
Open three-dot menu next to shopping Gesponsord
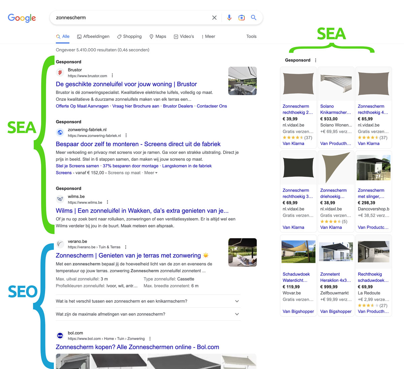(x=315, y=60)
